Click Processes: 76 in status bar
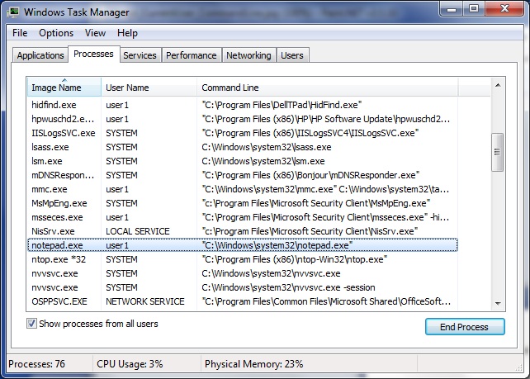The height and width of the screenshot is (379, 530). [x=36, y=364]
